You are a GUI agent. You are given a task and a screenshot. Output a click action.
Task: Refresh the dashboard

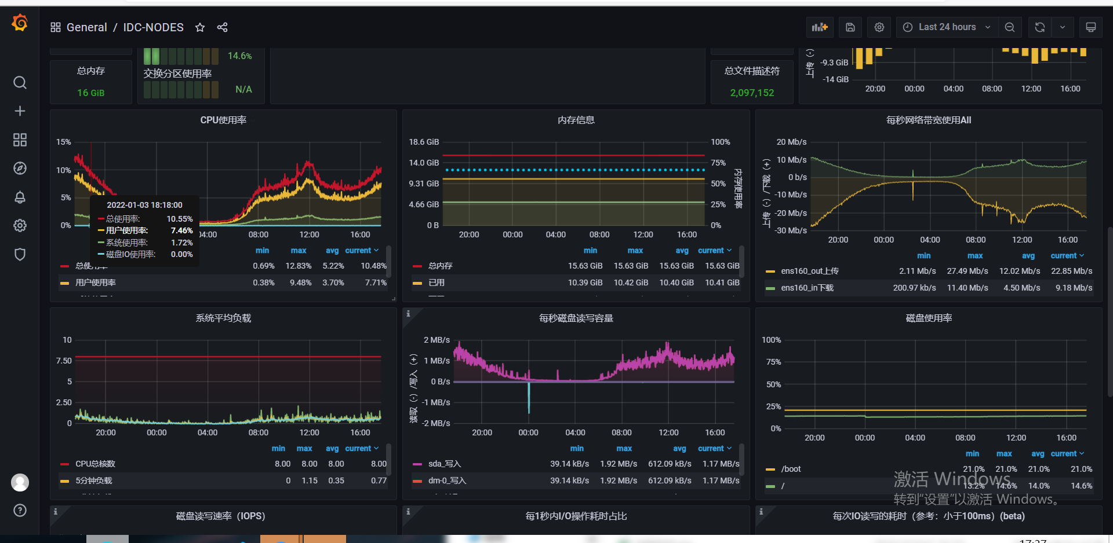(x=1040, y=27)
